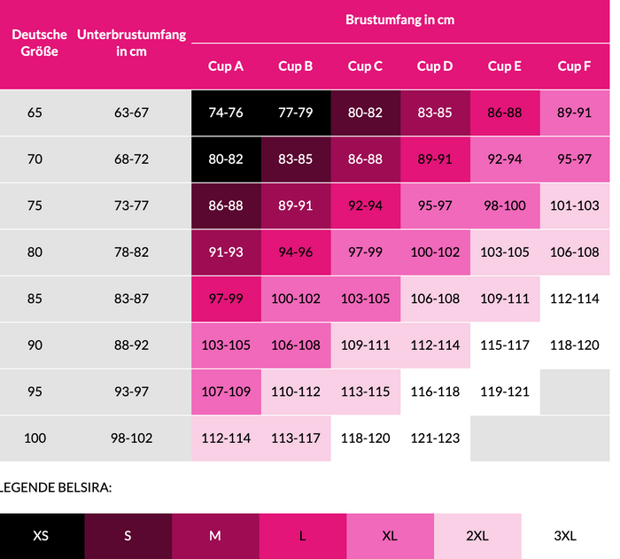Click the M legend color swatch
Viewport: 620px width, 559px height.
[215, 536]
